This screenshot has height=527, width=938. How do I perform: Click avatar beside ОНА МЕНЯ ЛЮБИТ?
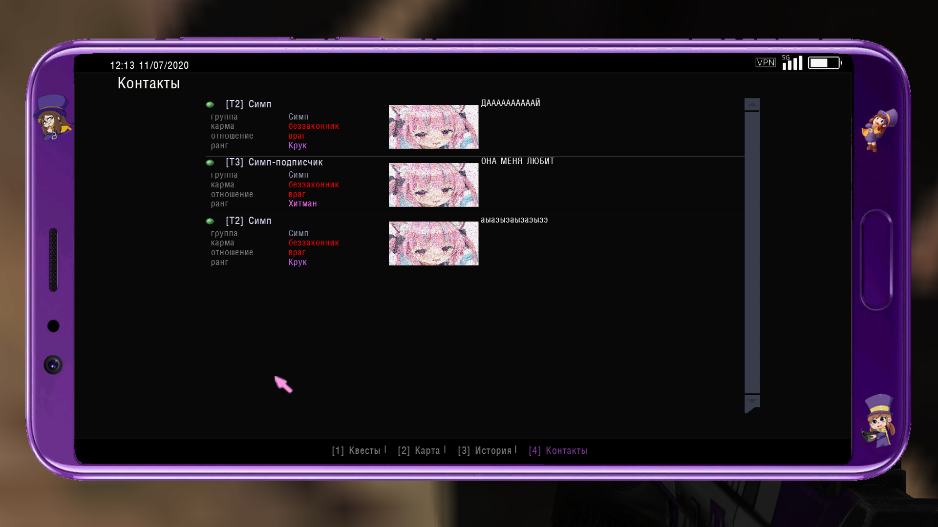[x=433, y=185]
